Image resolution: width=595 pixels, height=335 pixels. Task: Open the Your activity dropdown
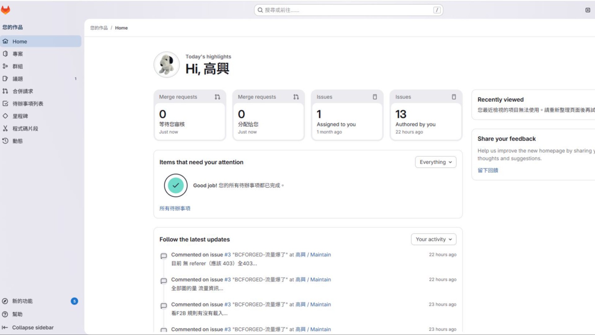433,239
